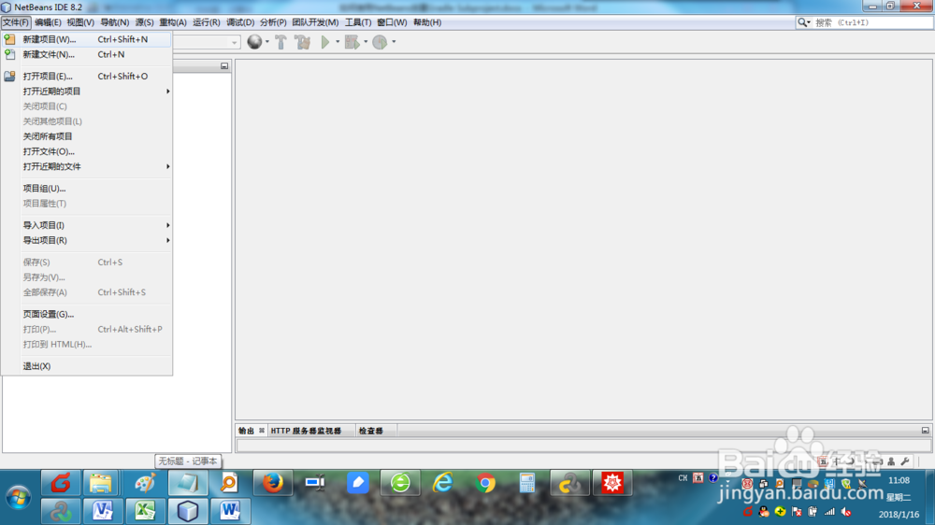Open the Refactor menu
This screenshot has height=525, width=935.
pyautogui.click(x=172, y=22)
